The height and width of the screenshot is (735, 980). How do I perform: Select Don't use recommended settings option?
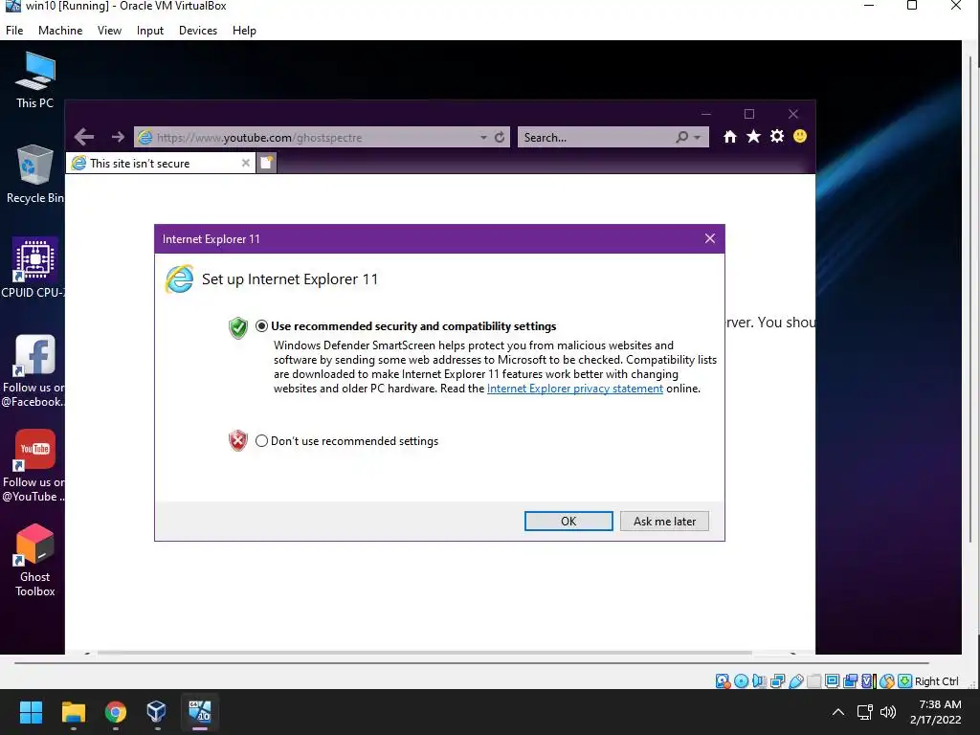(x=261, y=441)
